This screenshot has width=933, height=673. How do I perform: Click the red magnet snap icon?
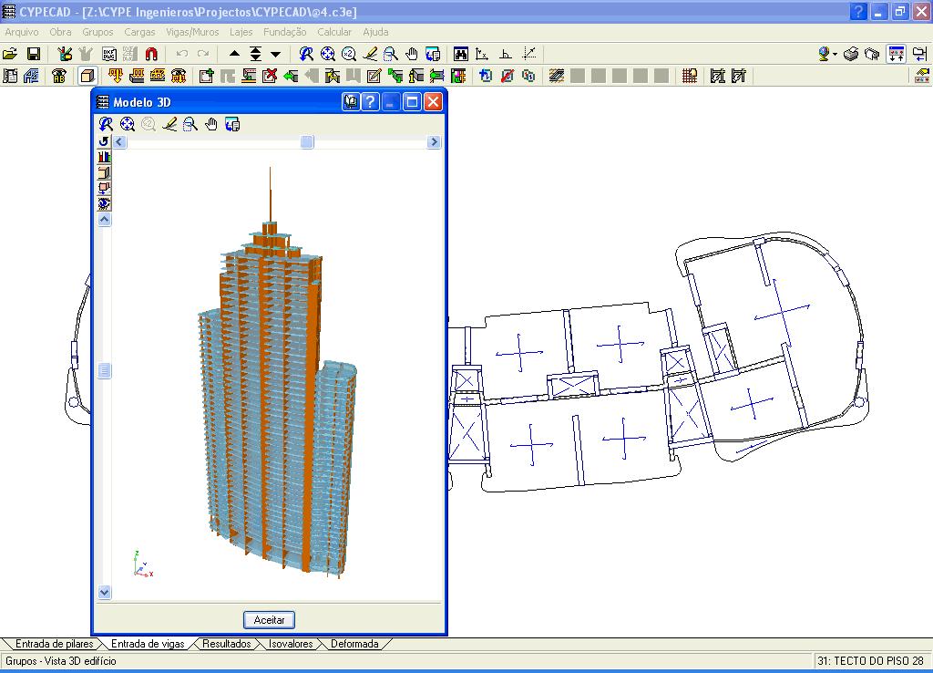pos(152,54)
